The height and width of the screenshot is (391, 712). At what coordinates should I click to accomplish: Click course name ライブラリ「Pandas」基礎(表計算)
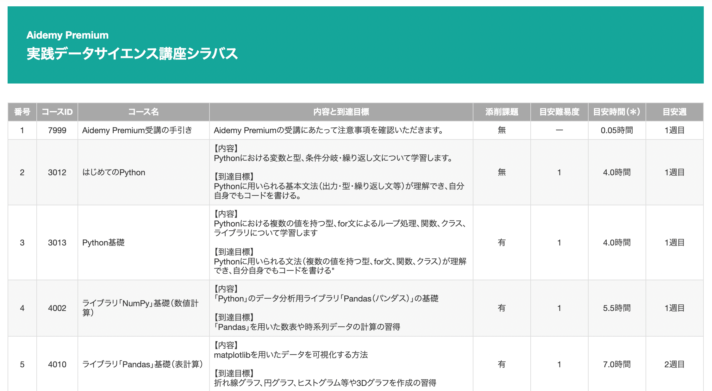[x=142, y=364]
